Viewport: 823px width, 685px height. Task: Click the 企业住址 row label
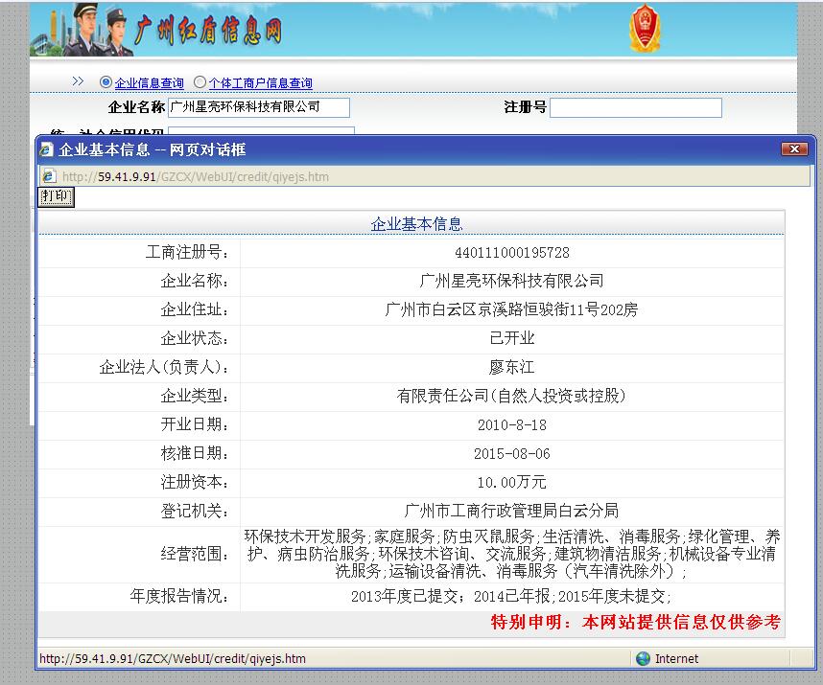[x=194, y=309]
